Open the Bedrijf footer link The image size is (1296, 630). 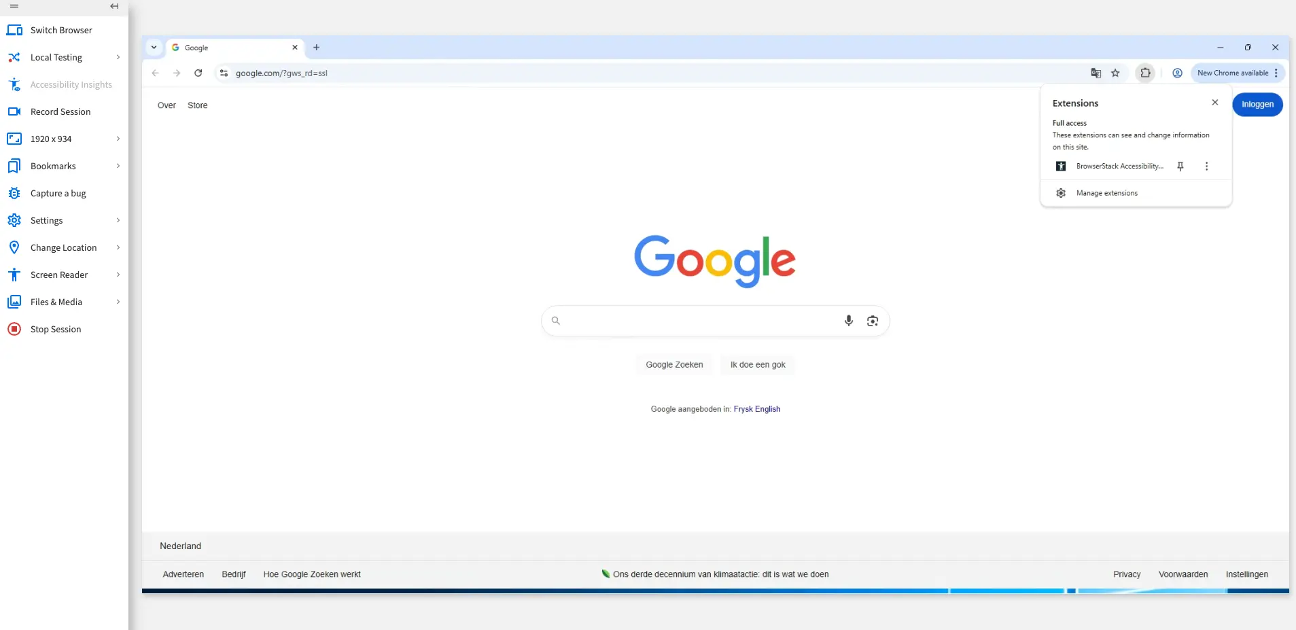point(234,574)
